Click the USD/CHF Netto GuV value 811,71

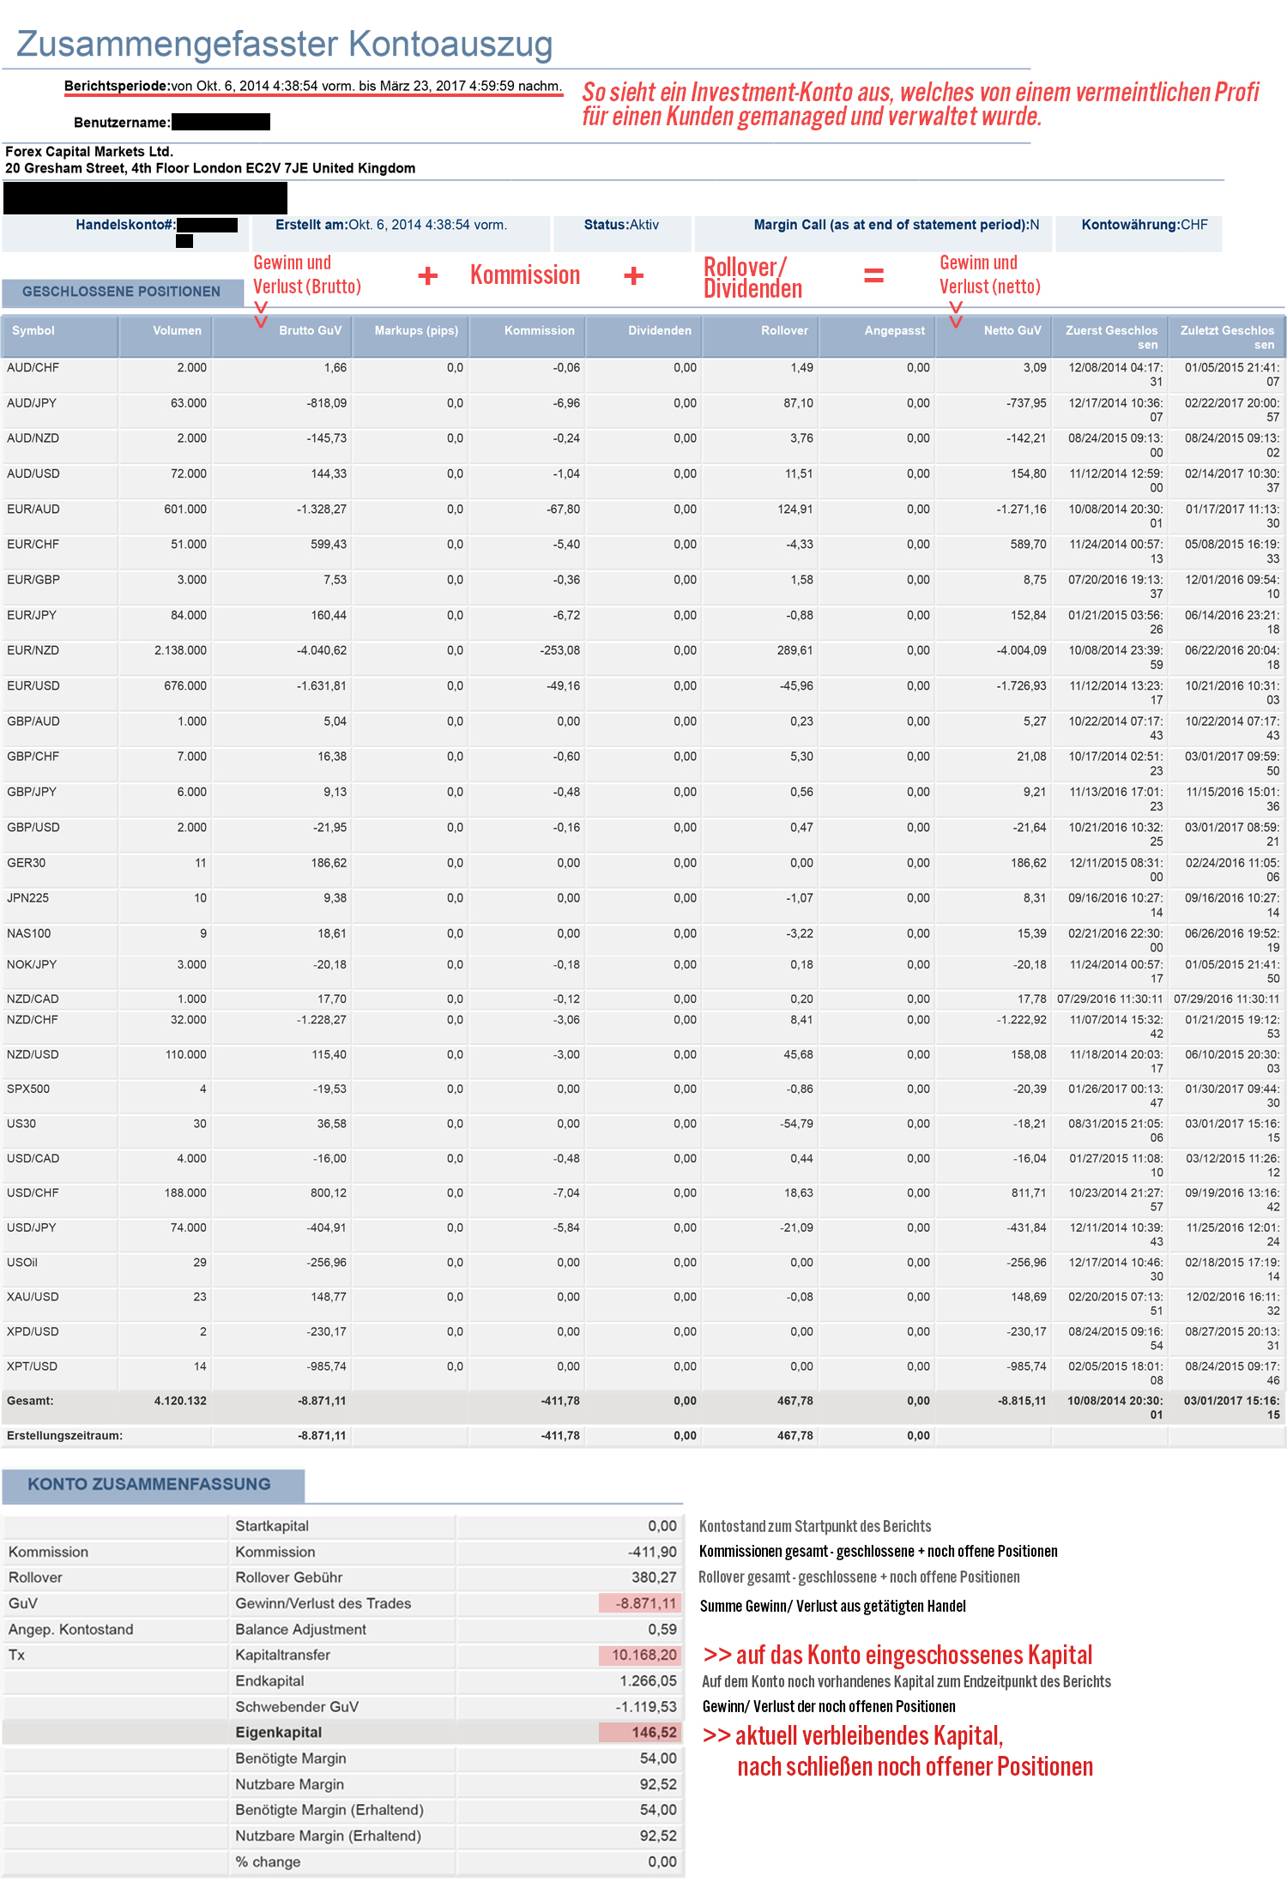click(x=1029, y=1193)
